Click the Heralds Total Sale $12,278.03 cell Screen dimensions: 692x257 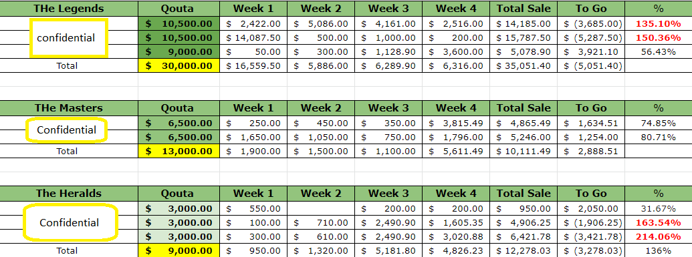pyautogui.click(x=524, y=251)
